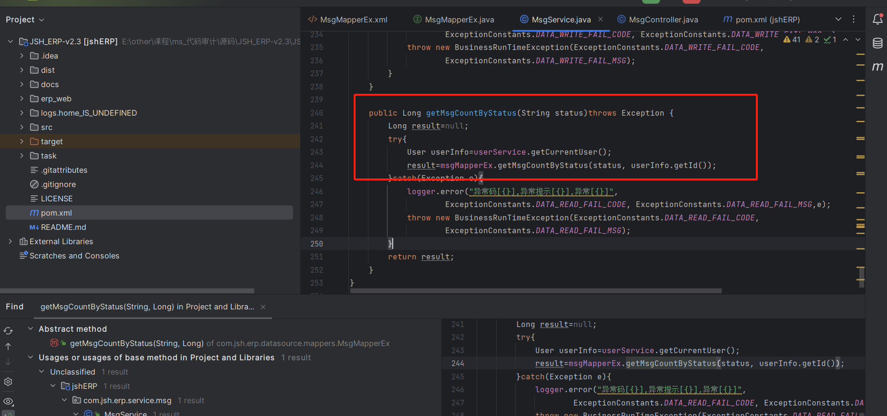This screenshot has height=416, width=887.
Task: Click the previous occurrence up arrow
Action: click(8, 347)
